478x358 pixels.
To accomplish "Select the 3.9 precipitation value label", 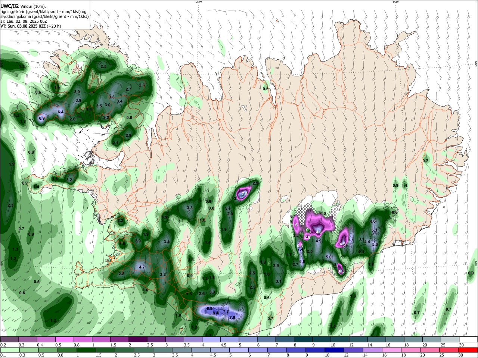I will [78, 100].
